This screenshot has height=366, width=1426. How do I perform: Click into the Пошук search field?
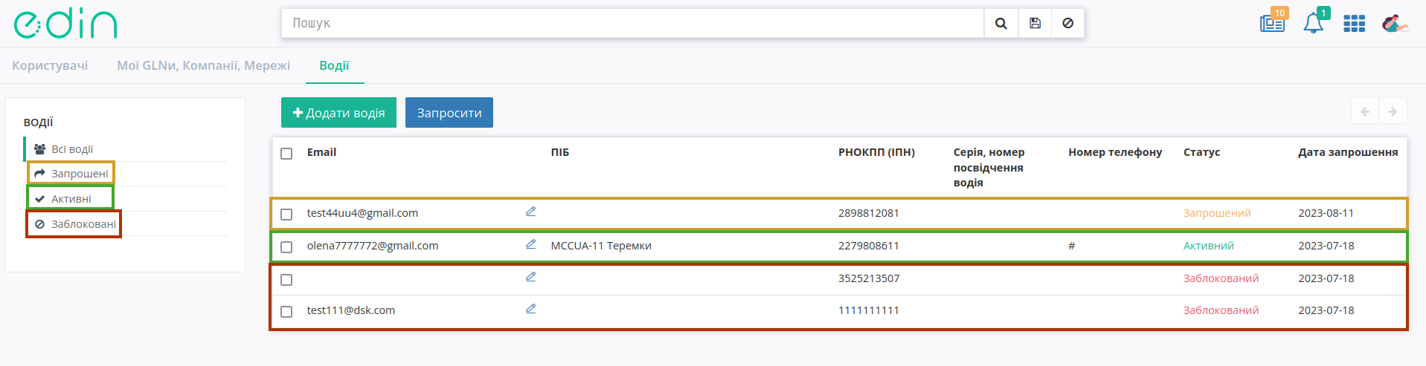pos(632,23)
